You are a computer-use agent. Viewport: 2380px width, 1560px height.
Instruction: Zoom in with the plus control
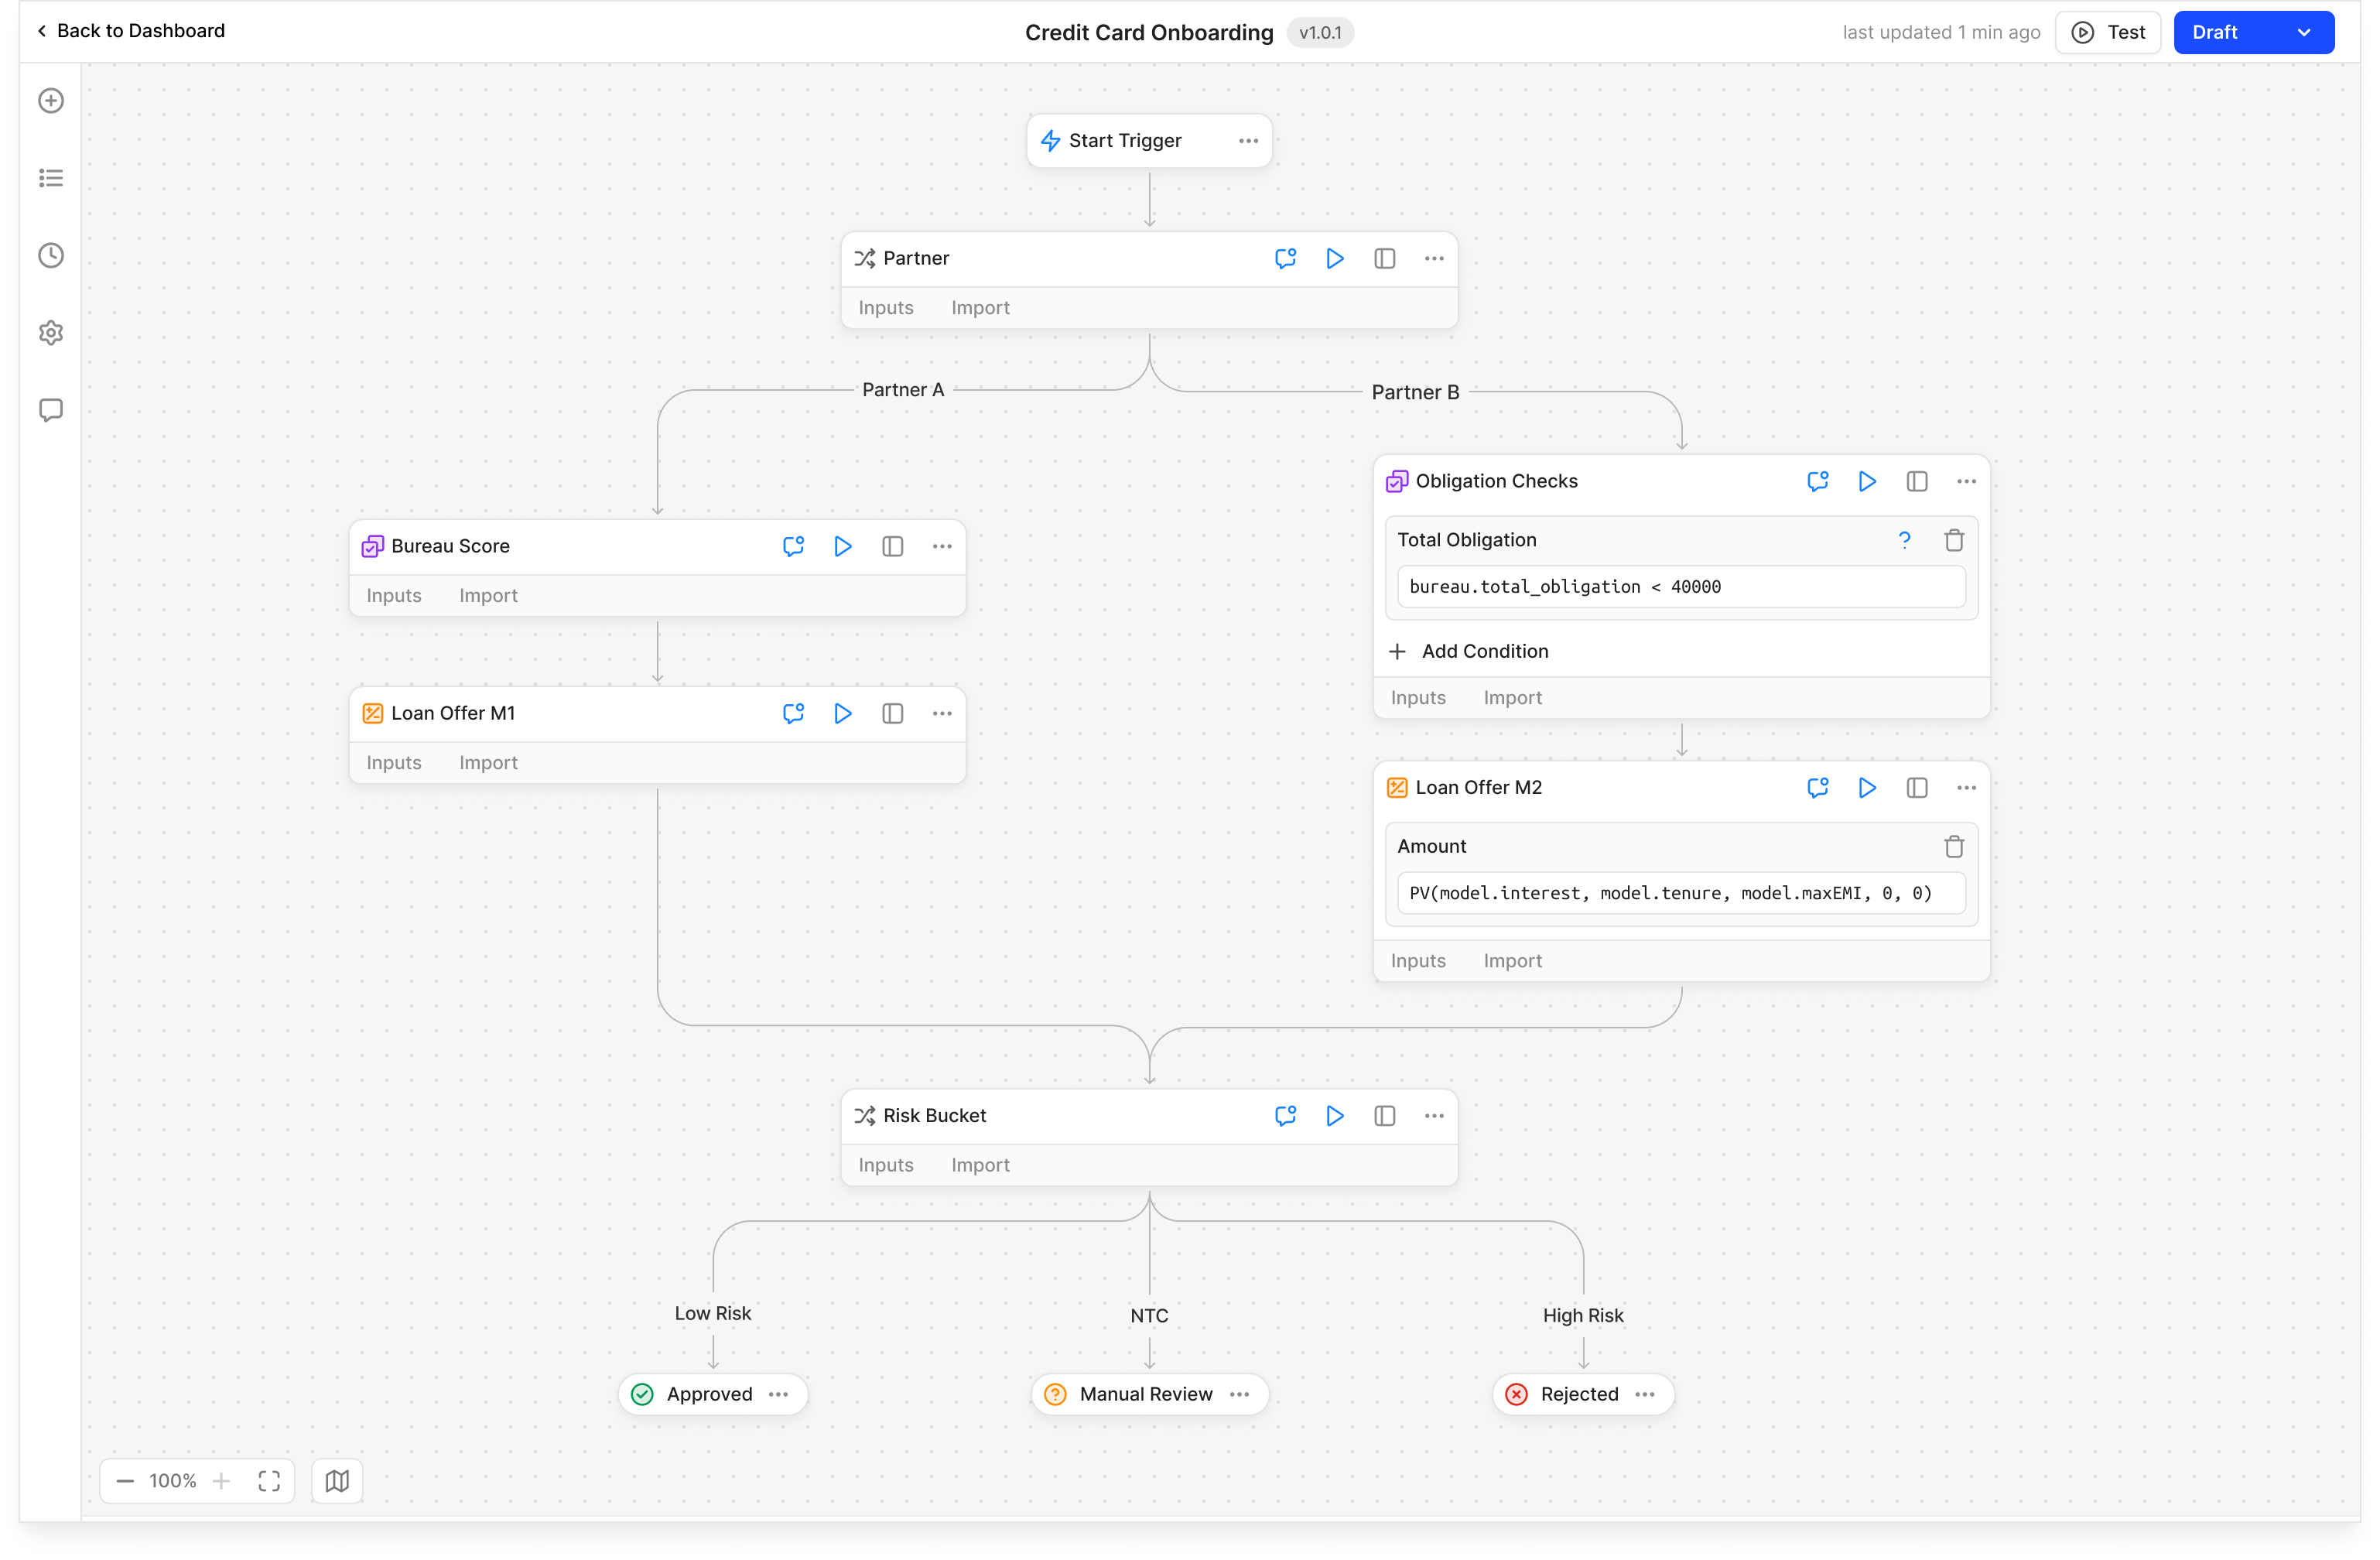[x=222, y=1480]
